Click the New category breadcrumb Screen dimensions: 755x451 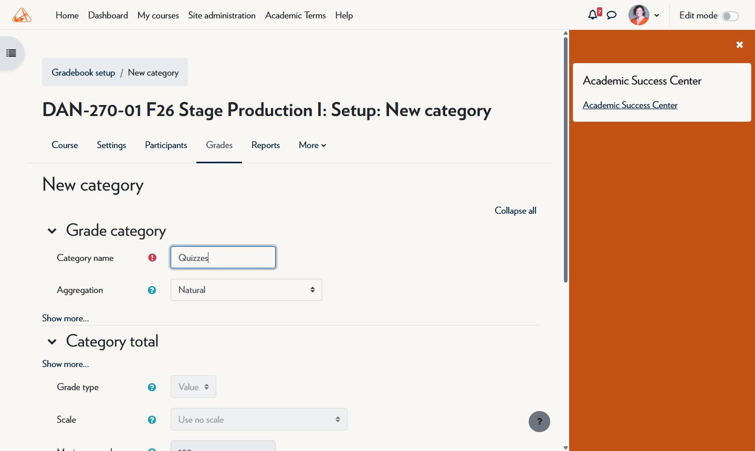pos(153,72)
